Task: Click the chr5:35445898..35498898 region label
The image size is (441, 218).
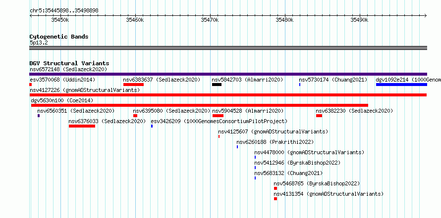Action: point(64,11)
